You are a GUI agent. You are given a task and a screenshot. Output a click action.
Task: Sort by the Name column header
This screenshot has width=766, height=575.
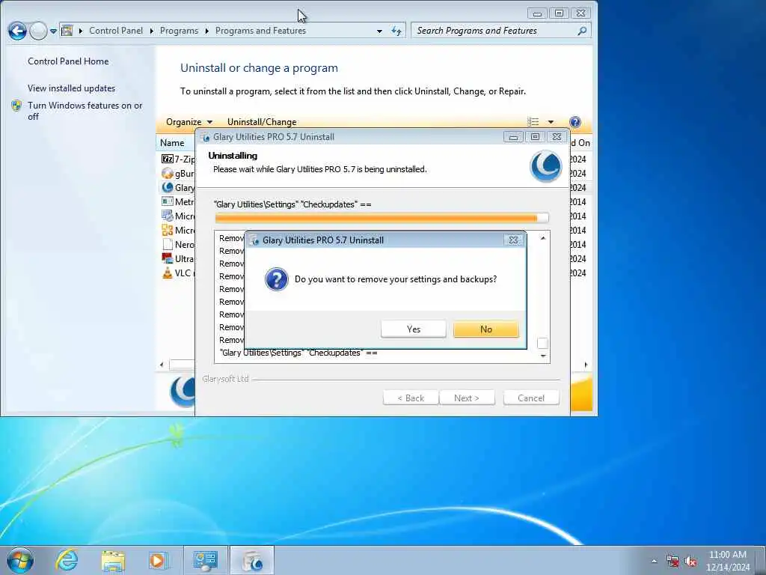tap(173, 143)
